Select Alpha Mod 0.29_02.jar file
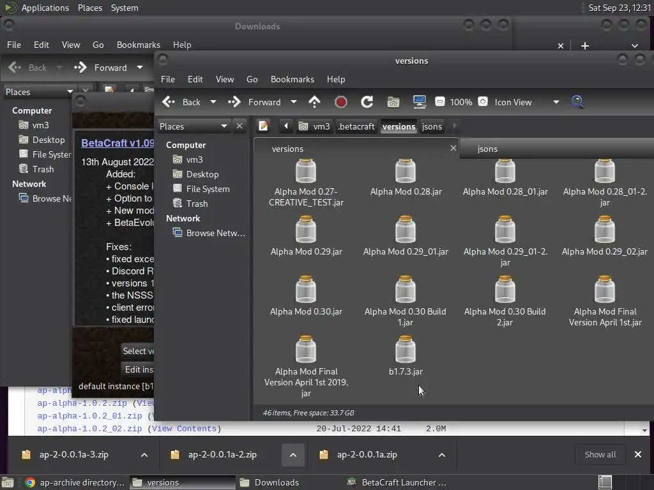This screenshot has height=490, width=654. click(604, 236)
